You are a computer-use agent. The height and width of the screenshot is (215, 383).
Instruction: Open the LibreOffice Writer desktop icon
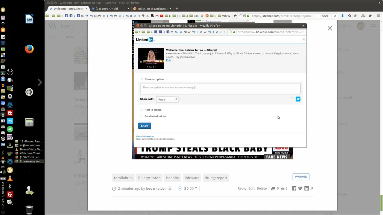pyautogui.click(x=29, y=19)
